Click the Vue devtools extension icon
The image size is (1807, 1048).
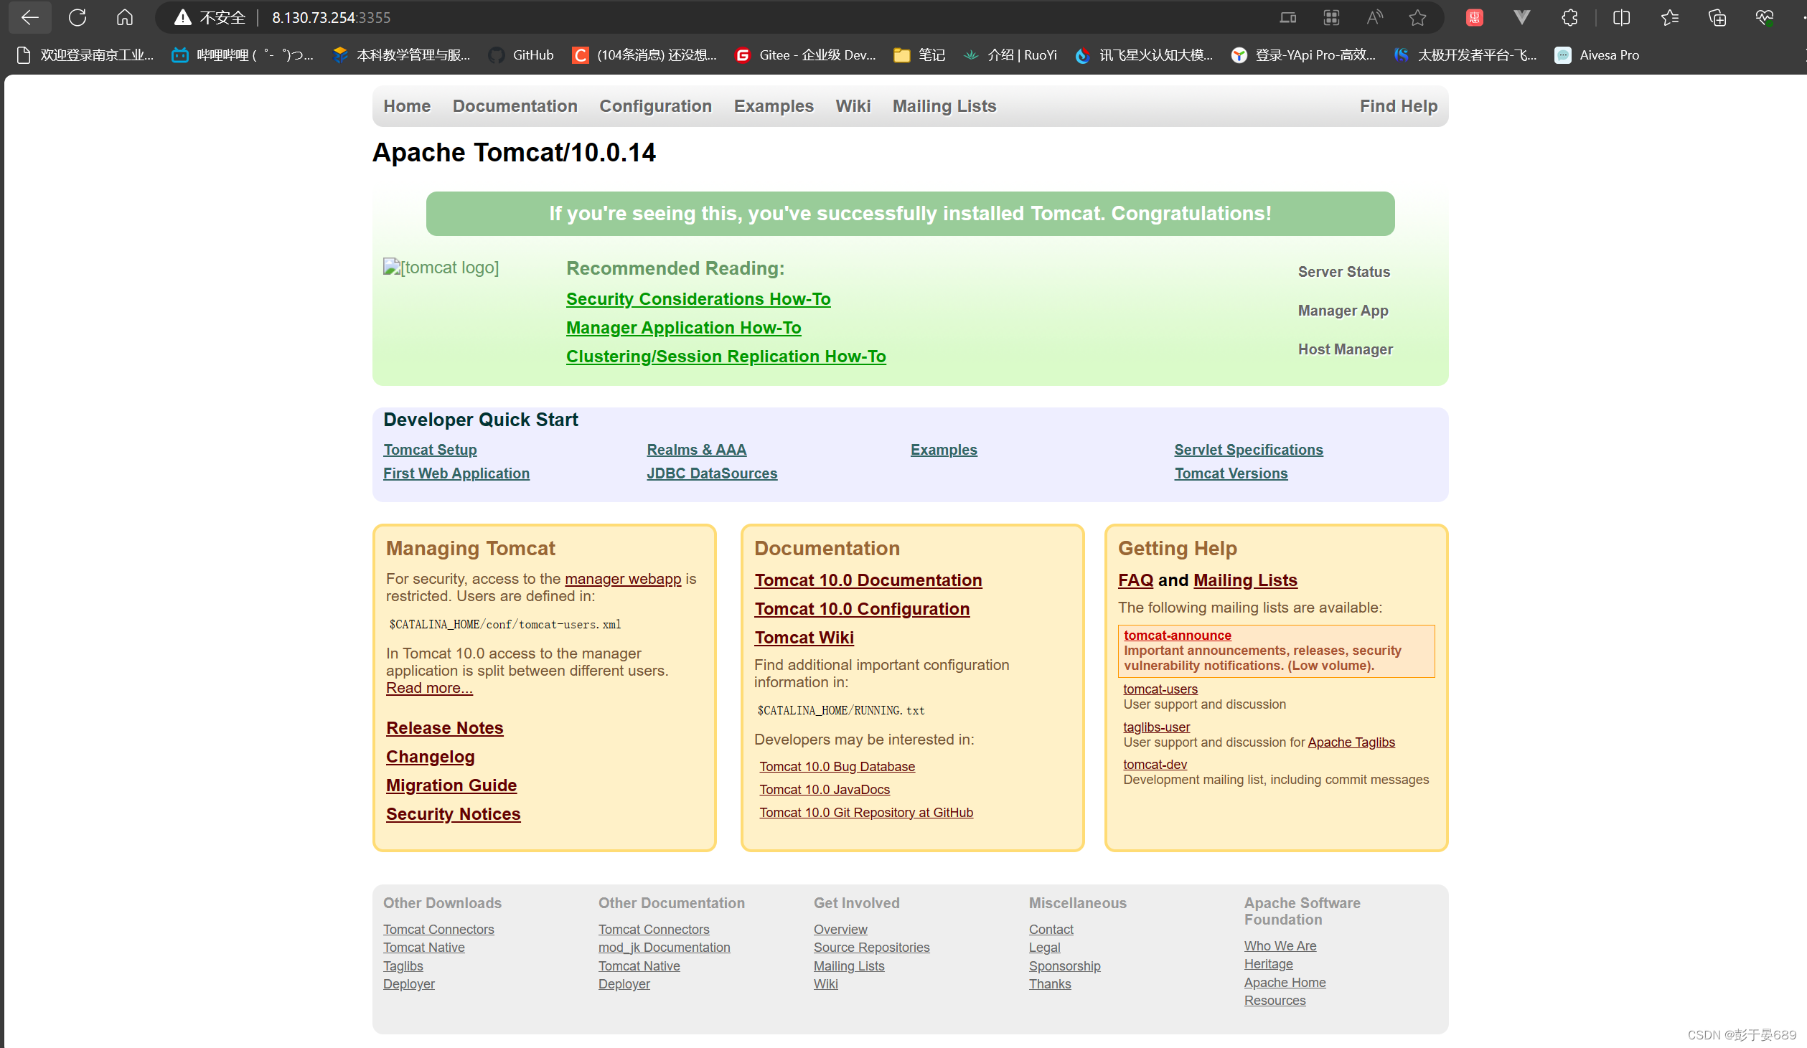click(1521, 17)
